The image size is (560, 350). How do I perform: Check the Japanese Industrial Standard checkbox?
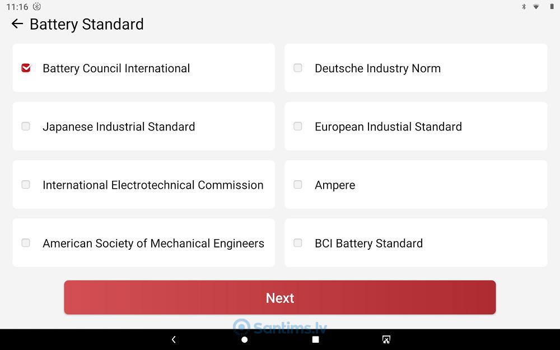pyautogui.click(x=26, y=126)
